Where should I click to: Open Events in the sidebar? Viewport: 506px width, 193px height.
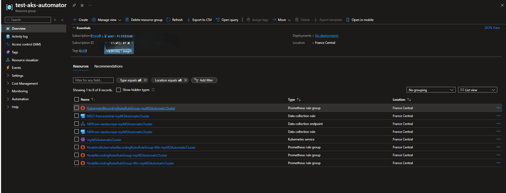(16, 68)
